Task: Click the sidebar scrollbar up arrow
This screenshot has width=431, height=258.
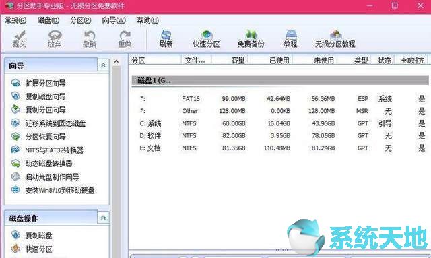Action: (x=117, y=61)
